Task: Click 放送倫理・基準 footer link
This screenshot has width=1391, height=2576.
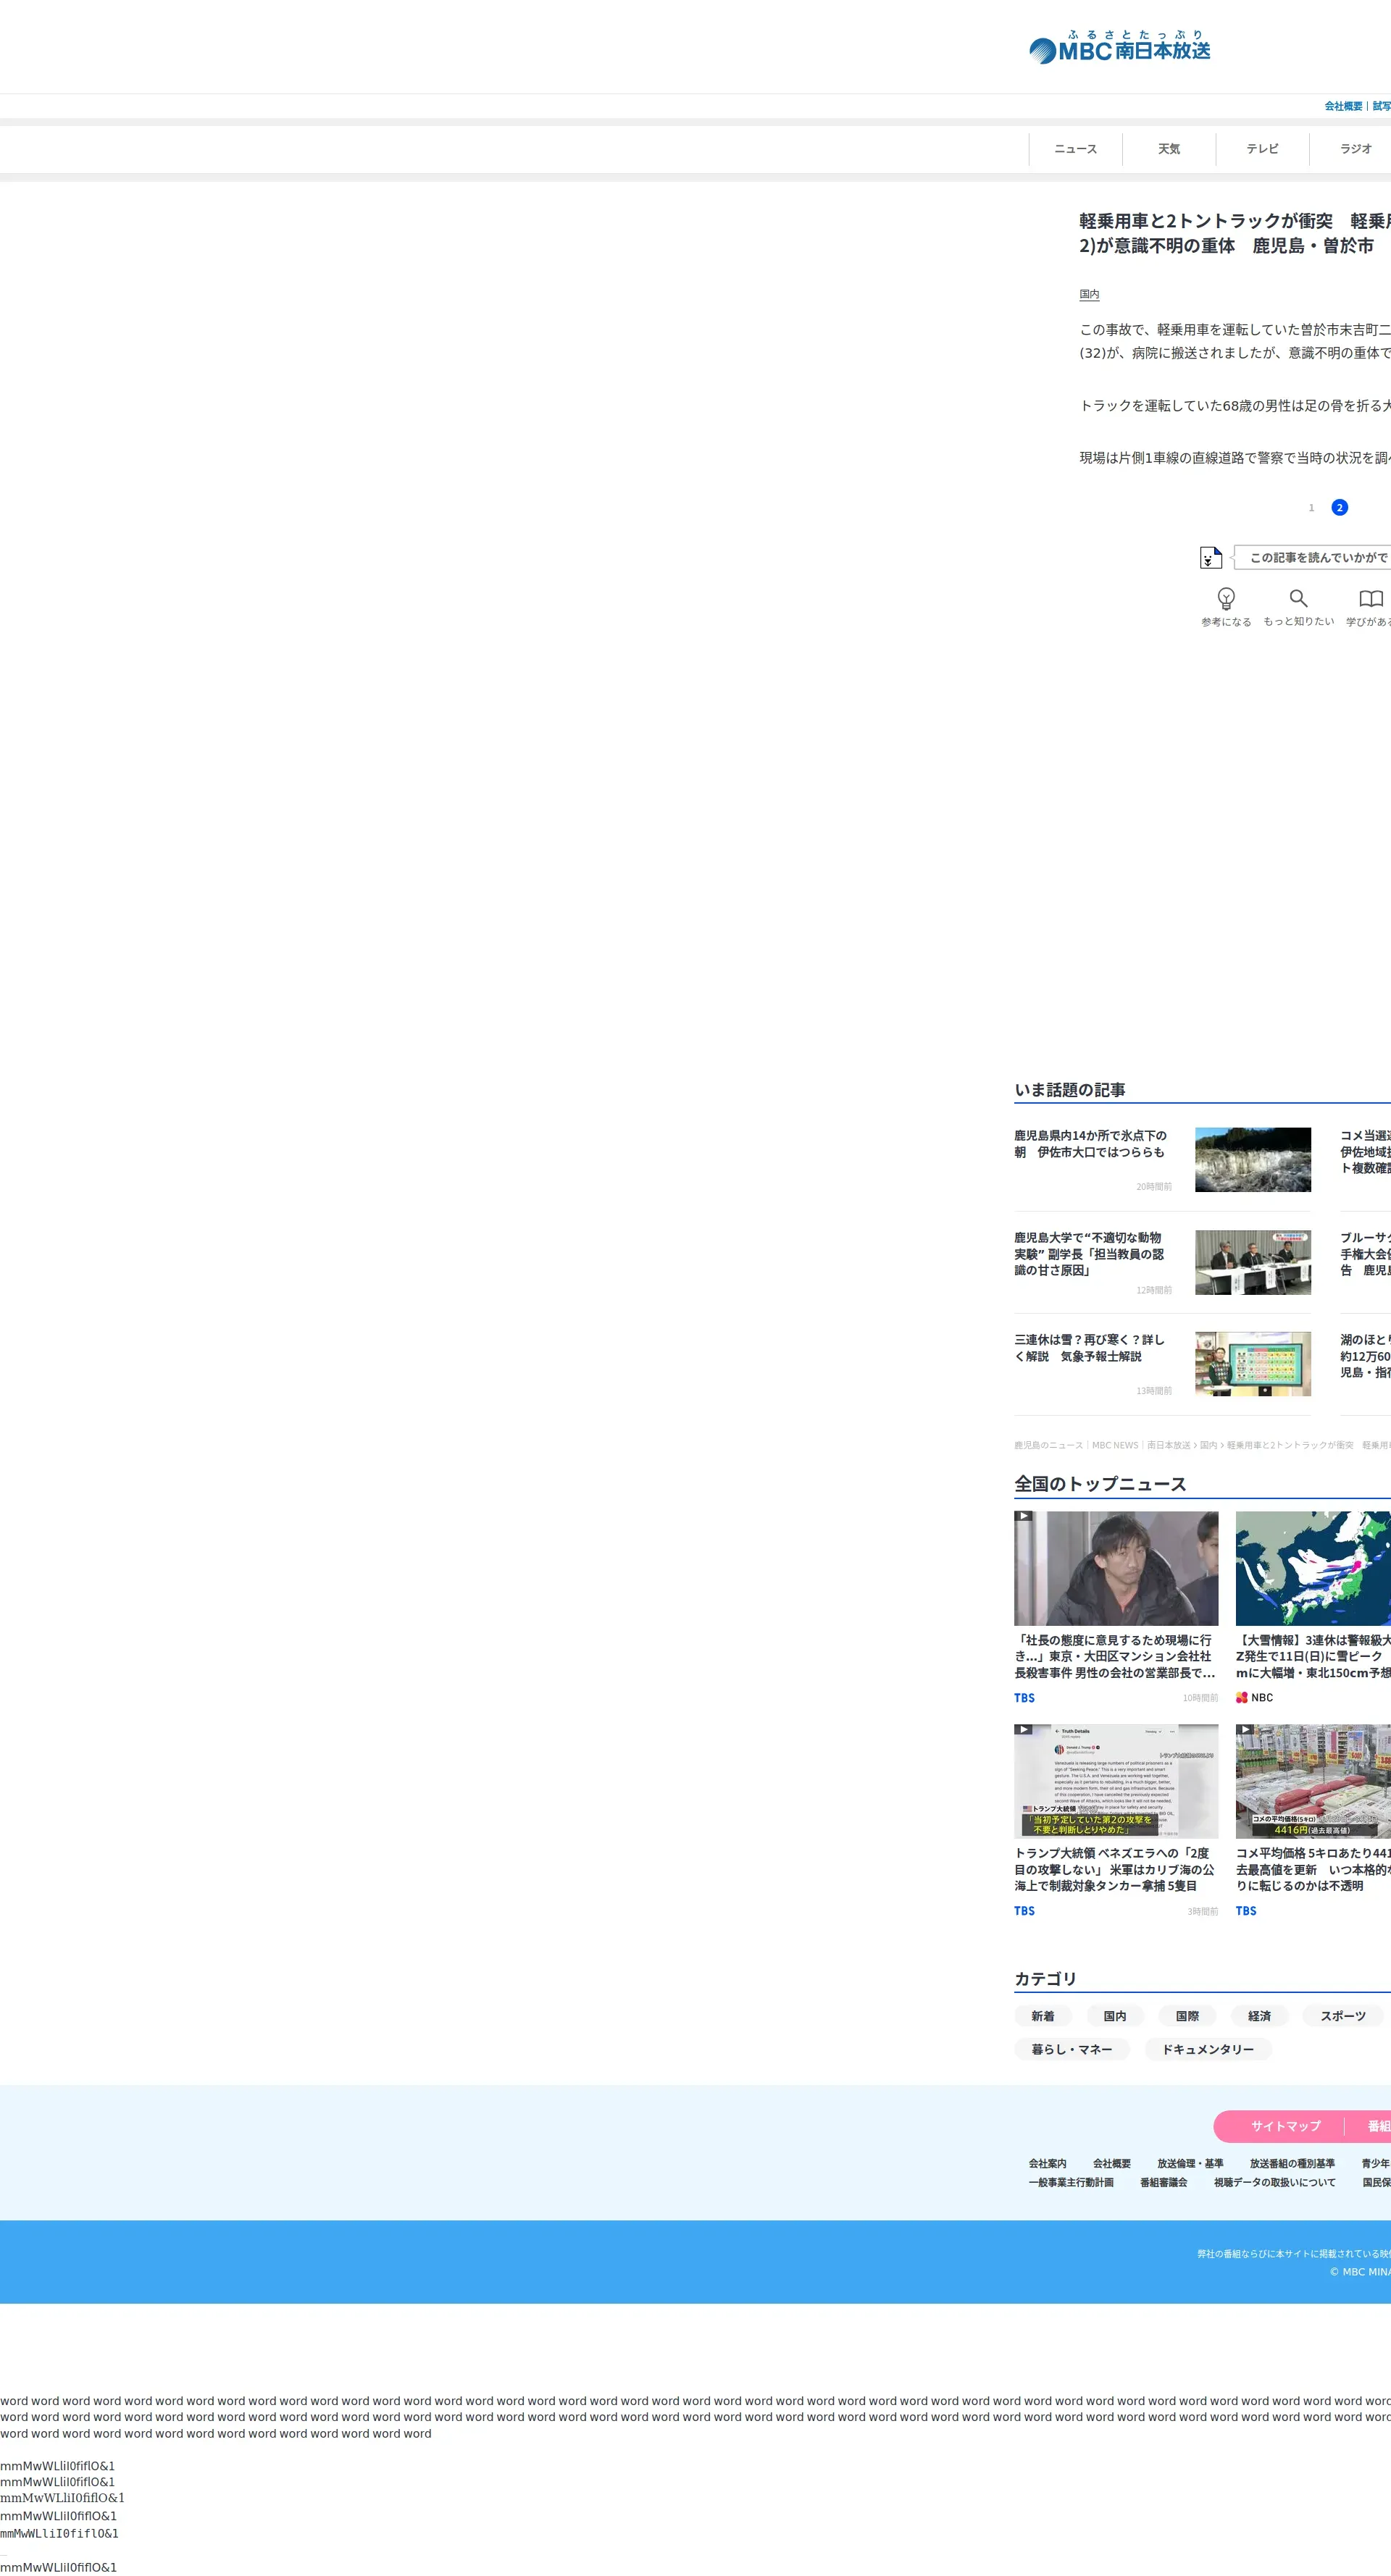Action: click(x=1190, y=2163)
